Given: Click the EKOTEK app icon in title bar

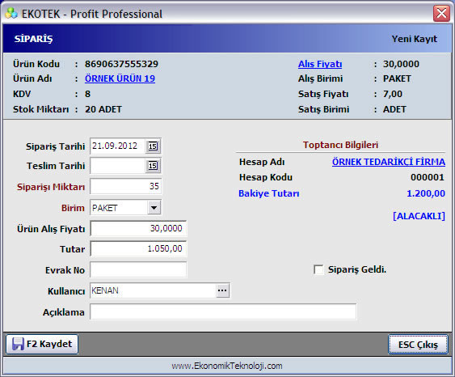Looking at the screenshot, I should click(11, 14).
